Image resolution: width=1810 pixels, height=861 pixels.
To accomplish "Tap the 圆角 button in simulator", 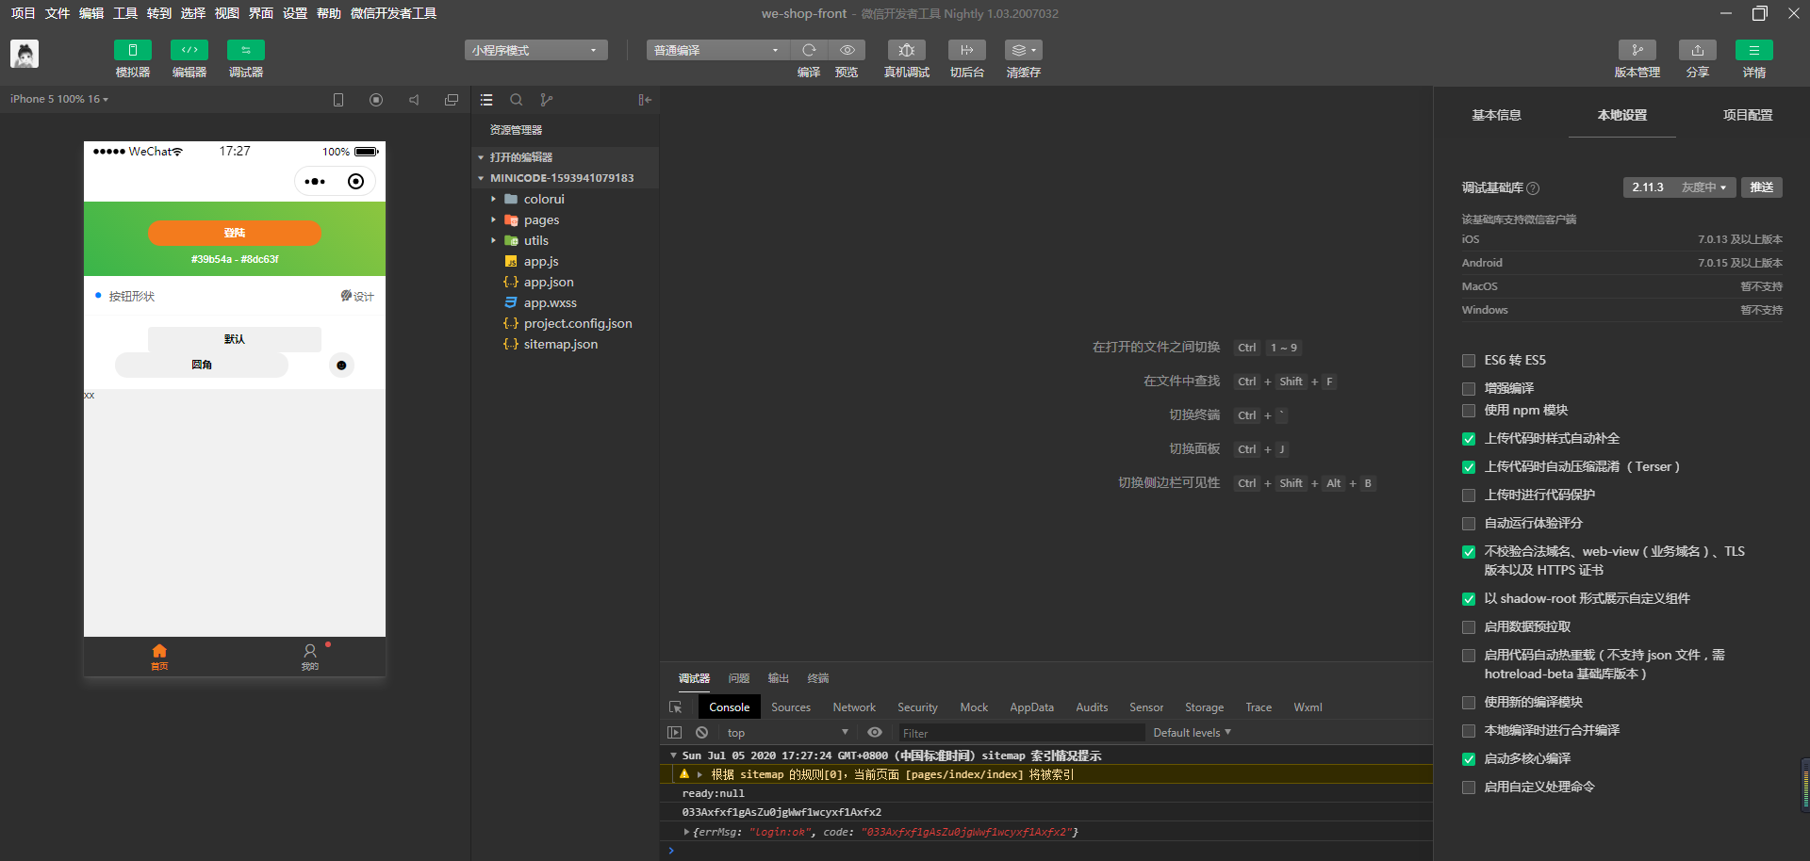I will pyautogui.click(x=202, y=366).
